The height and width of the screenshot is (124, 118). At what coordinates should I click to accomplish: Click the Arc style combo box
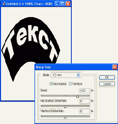(x=66, y=75)
